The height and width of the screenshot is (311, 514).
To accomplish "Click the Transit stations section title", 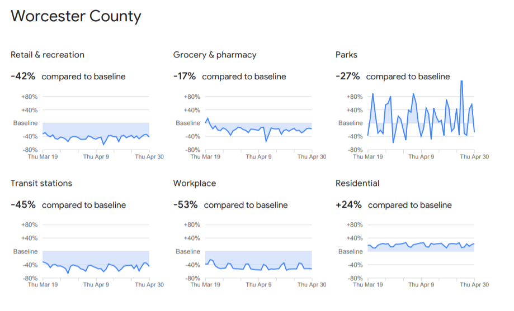I will 41,183.
